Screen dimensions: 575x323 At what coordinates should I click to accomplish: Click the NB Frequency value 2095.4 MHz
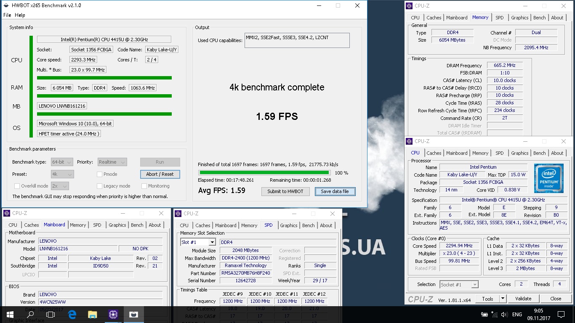[x=536, y=48]
